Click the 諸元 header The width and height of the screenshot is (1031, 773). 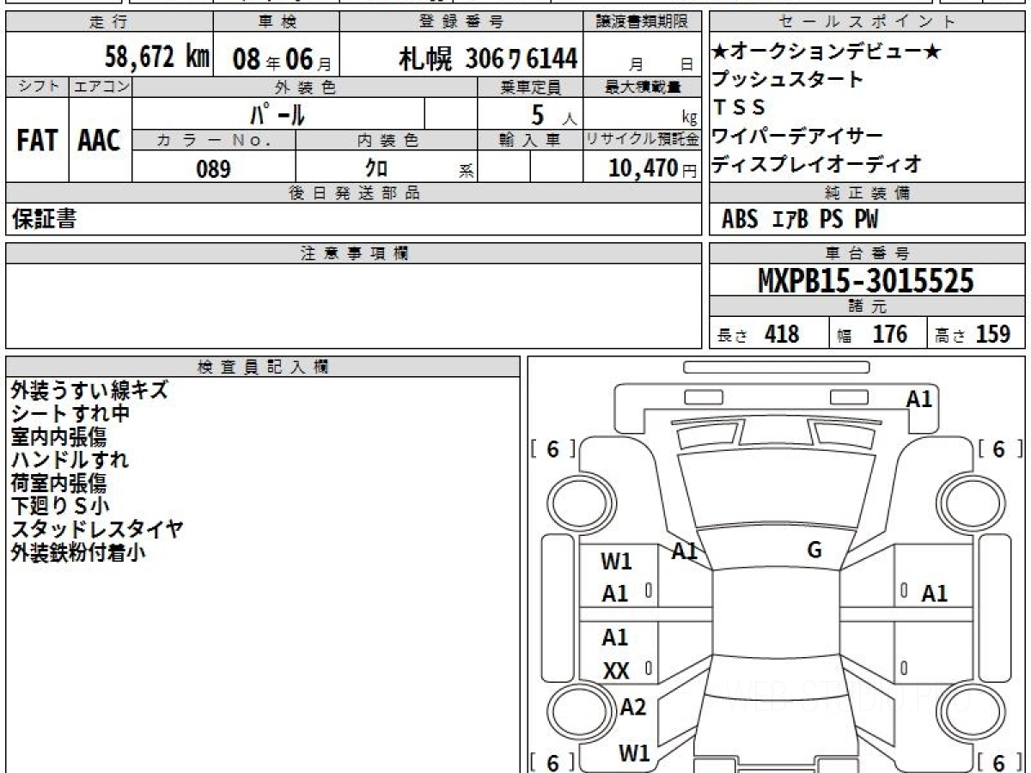point(868,307)
